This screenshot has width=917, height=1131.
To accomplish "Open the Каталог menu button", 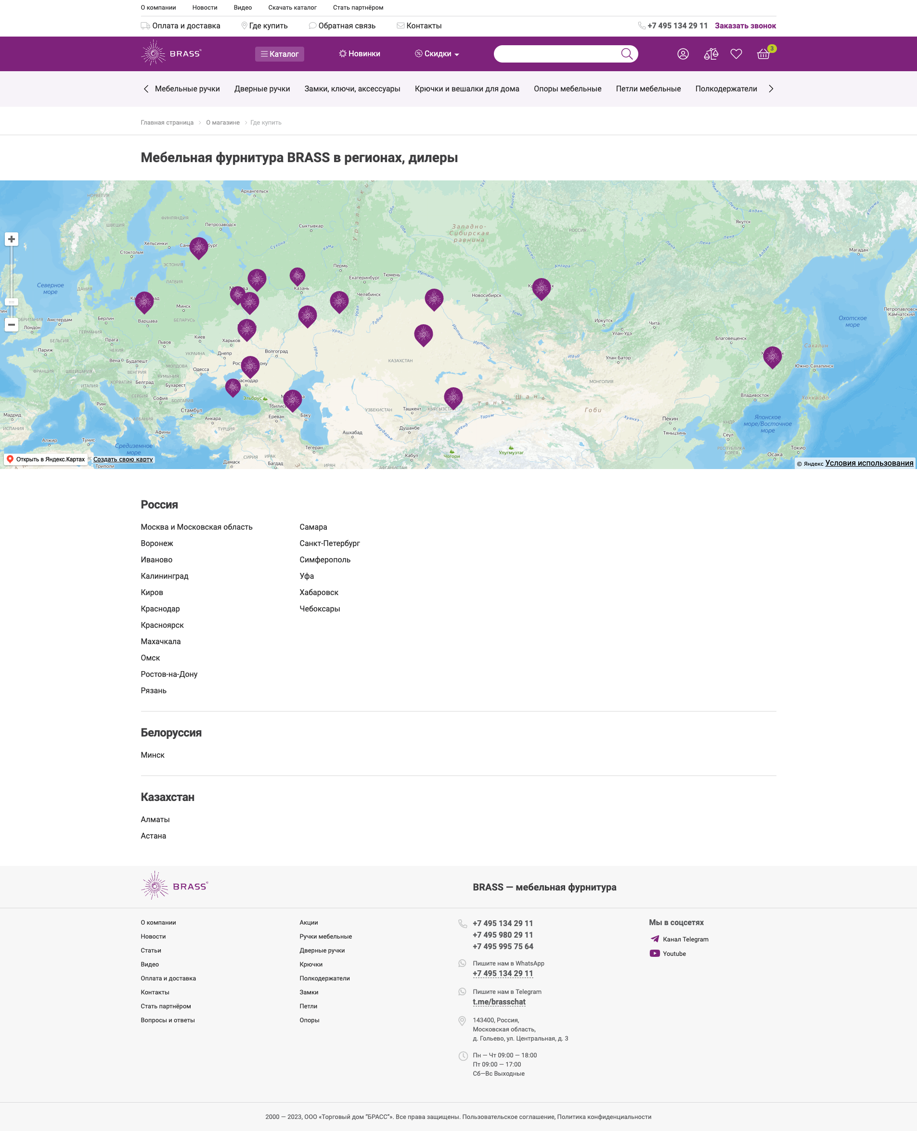I will click(279, 54).
